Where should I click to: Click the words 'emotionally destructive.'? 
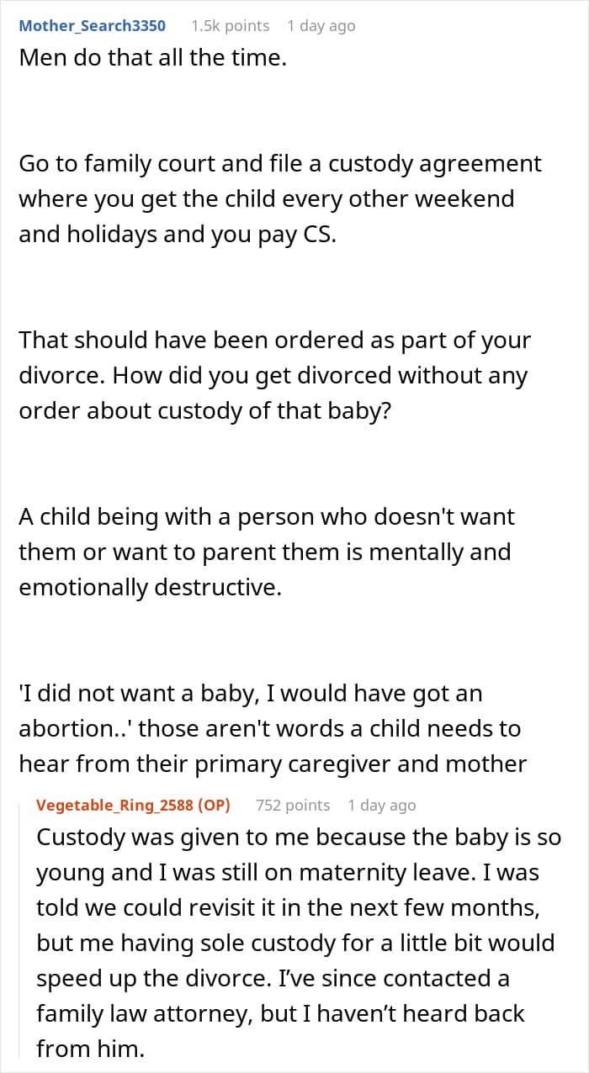pos(150,587)
